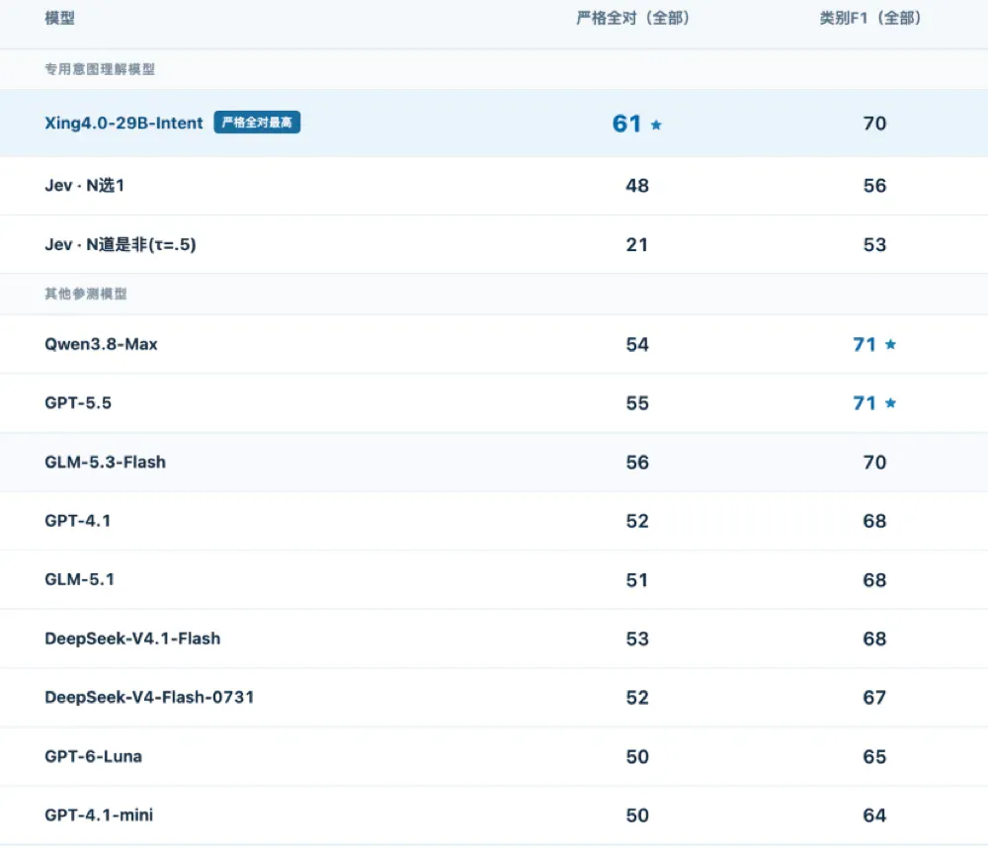The height and width of the screenshot is (858, 988).
Task: Click F1 value 64 in GPT-4.1-mini row
Action: [874, 815]
